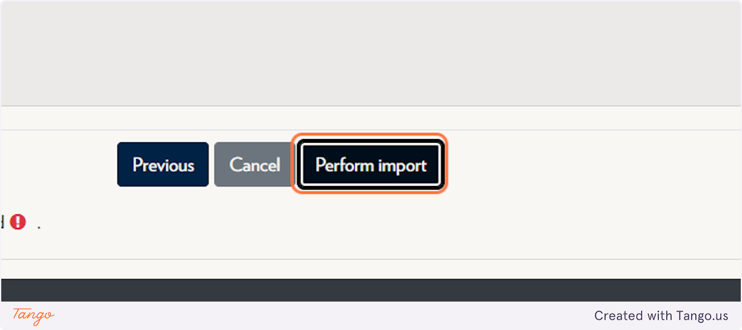Open the Tango logo in the footer
Viewport: 742px width, 330px height.
point(33,316)
